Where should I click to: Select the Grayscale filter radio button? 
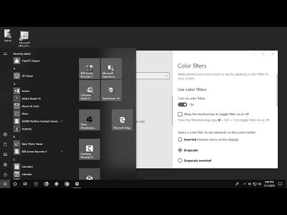[180, 150]
